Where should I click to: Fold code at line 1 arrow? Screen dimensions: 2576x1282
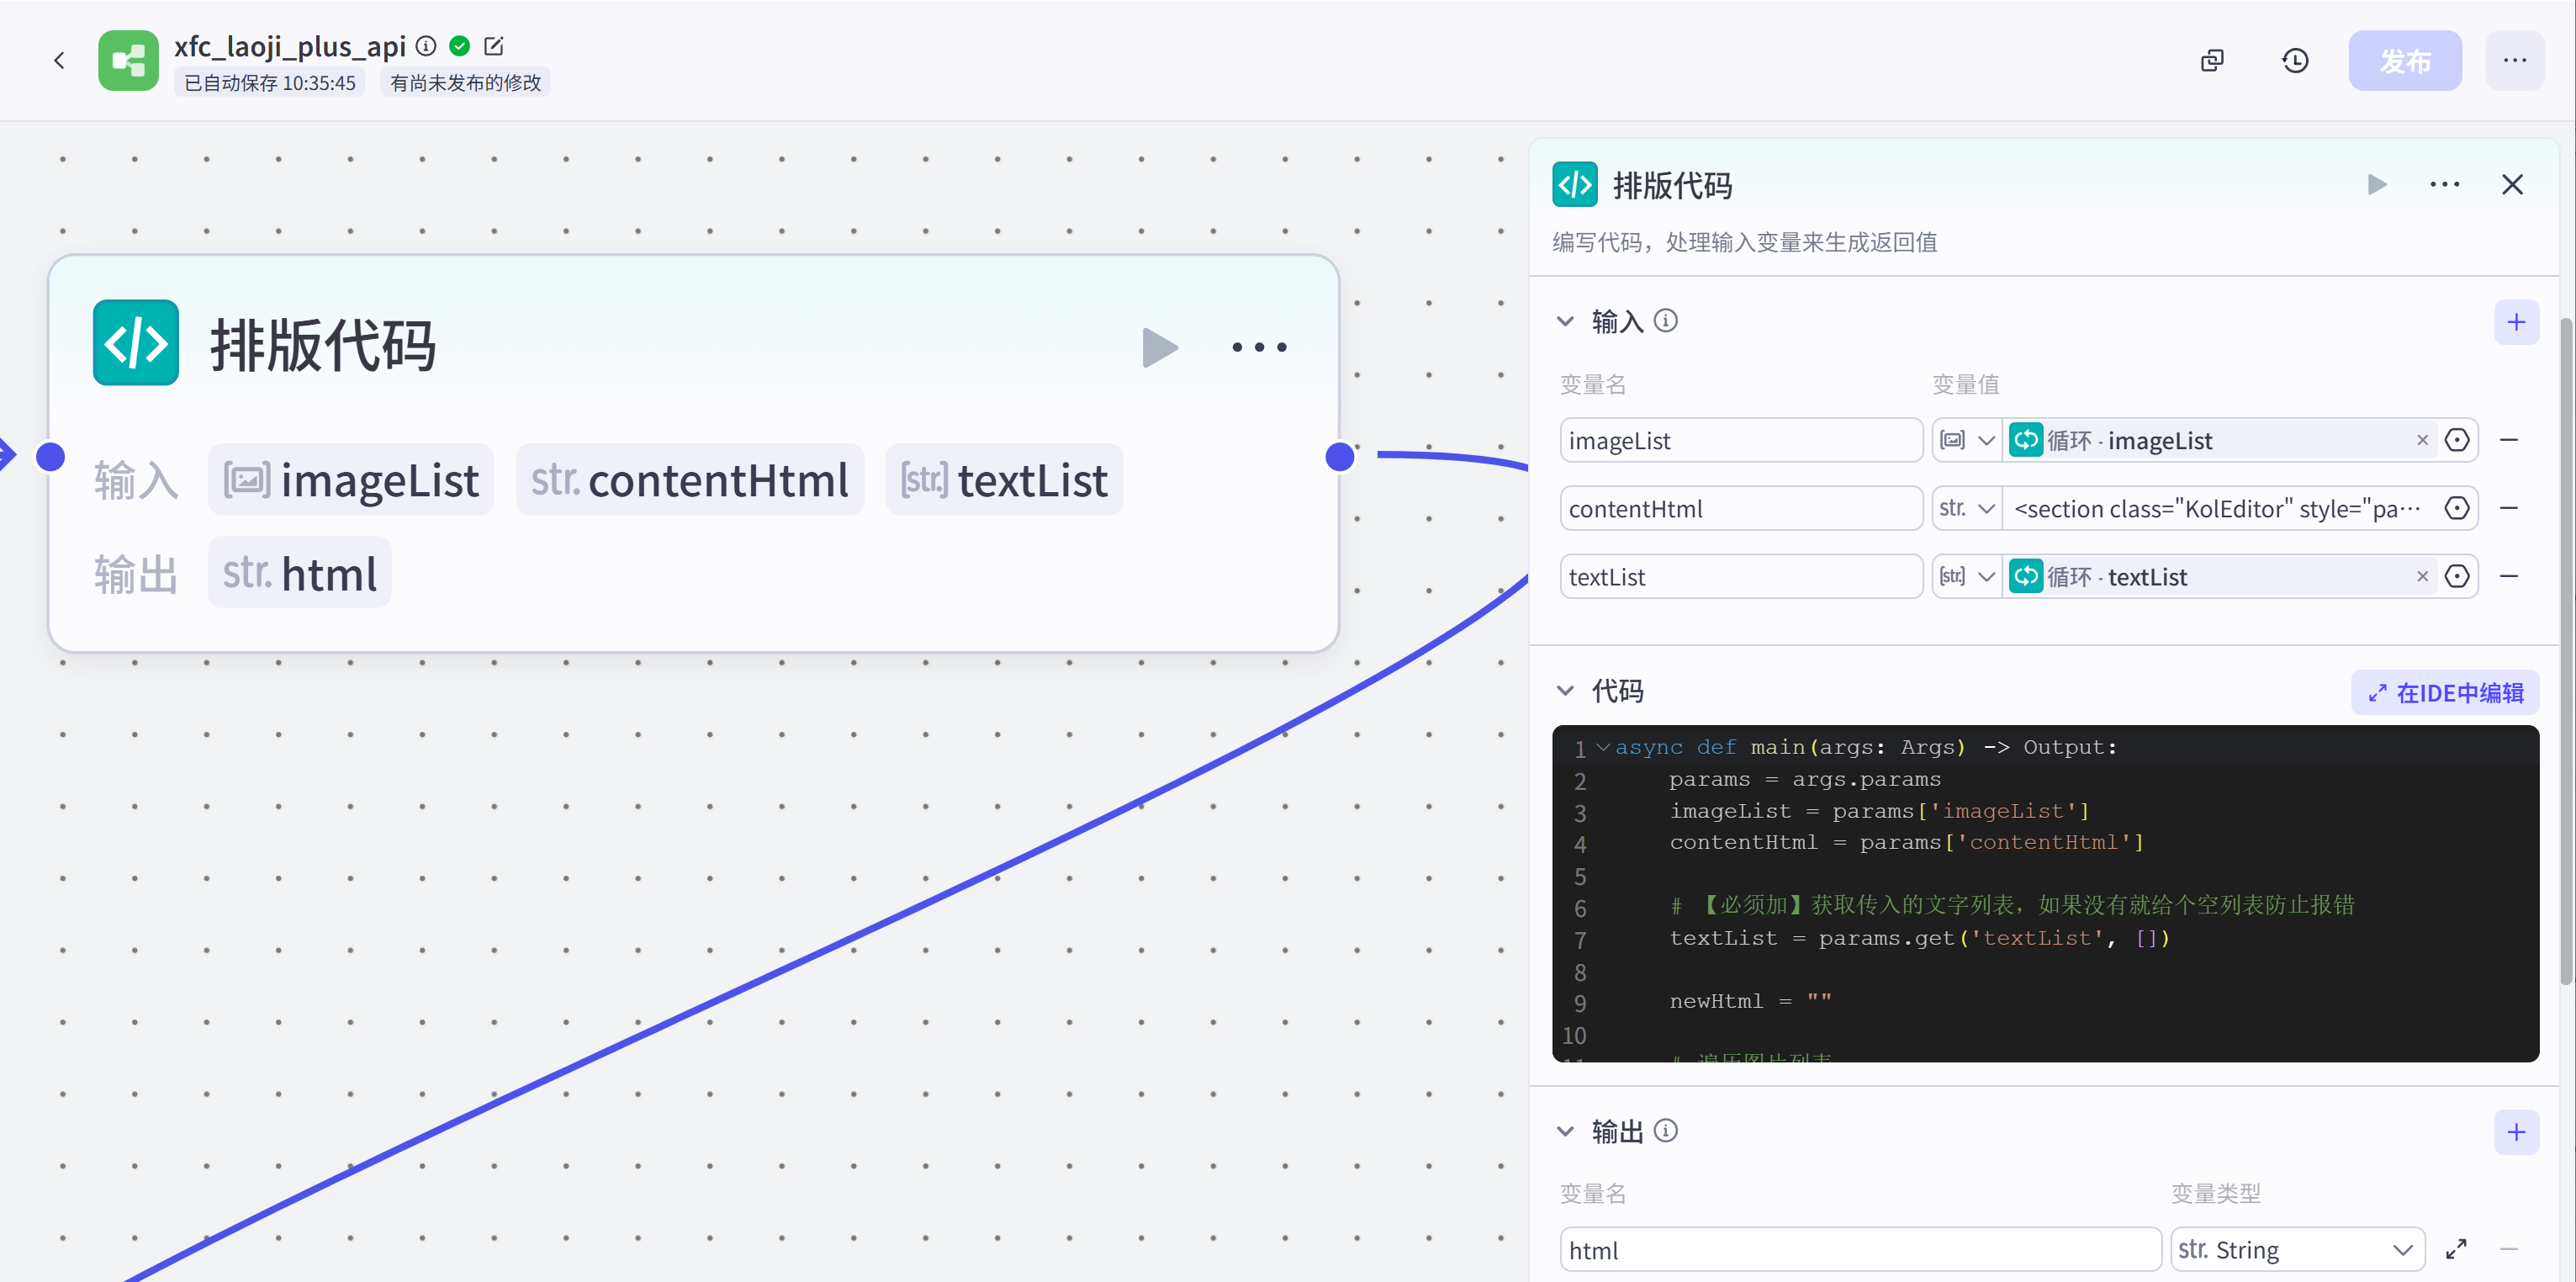1603,747
